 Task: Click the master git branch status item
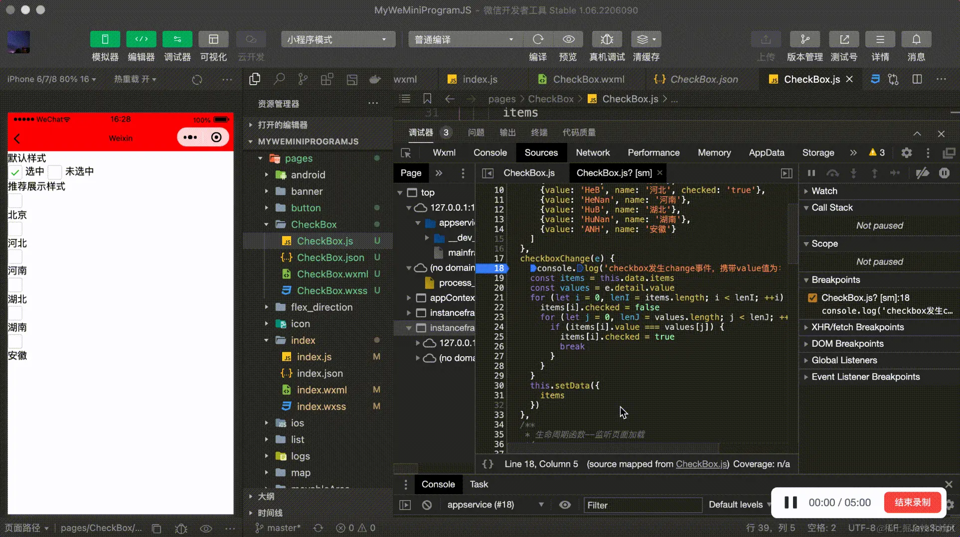278,528
